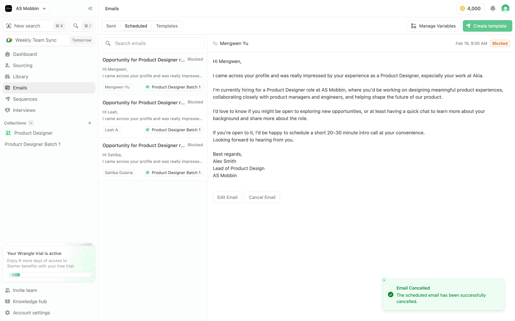Click the green Product Designer collection icon

click(8, 133)
